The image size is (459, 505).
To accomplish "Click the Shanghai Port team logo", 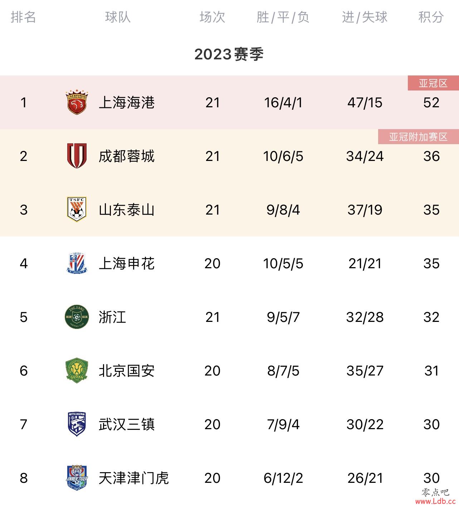I will point(77,103).
